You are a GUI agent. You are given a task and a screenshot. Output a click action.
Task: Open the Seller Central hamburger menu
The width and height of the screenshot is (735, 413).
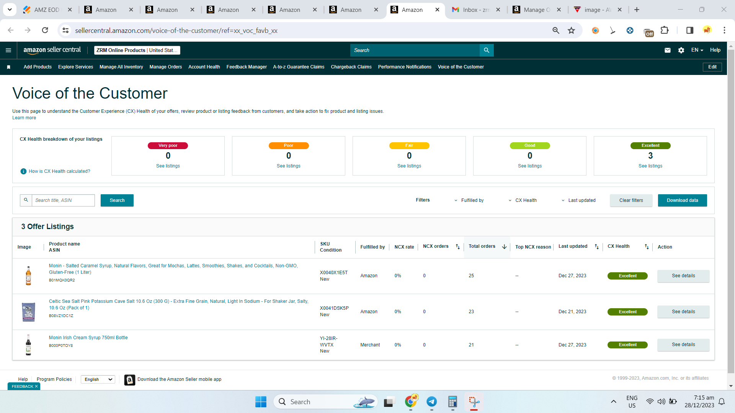(8, 50)
